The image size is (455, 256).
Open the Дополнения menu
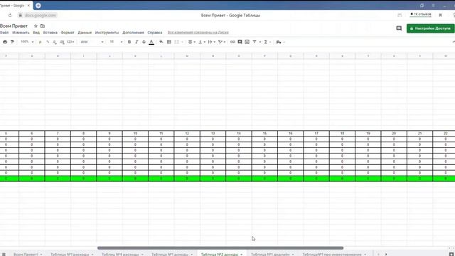click(133, 33)
